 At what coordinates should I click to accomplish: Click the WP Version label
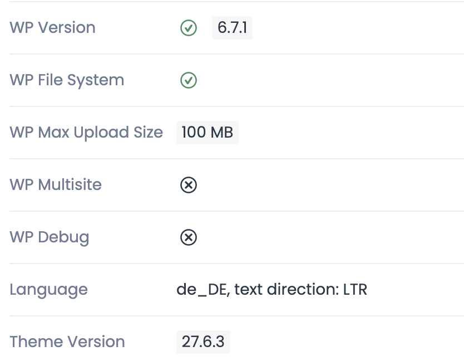pyautogui.click(x=52, y=27)
